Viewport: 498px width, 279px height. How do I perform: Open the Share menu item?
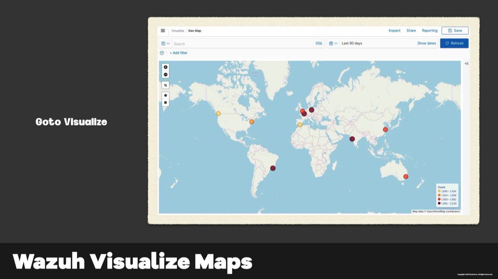tap(411, 31)
